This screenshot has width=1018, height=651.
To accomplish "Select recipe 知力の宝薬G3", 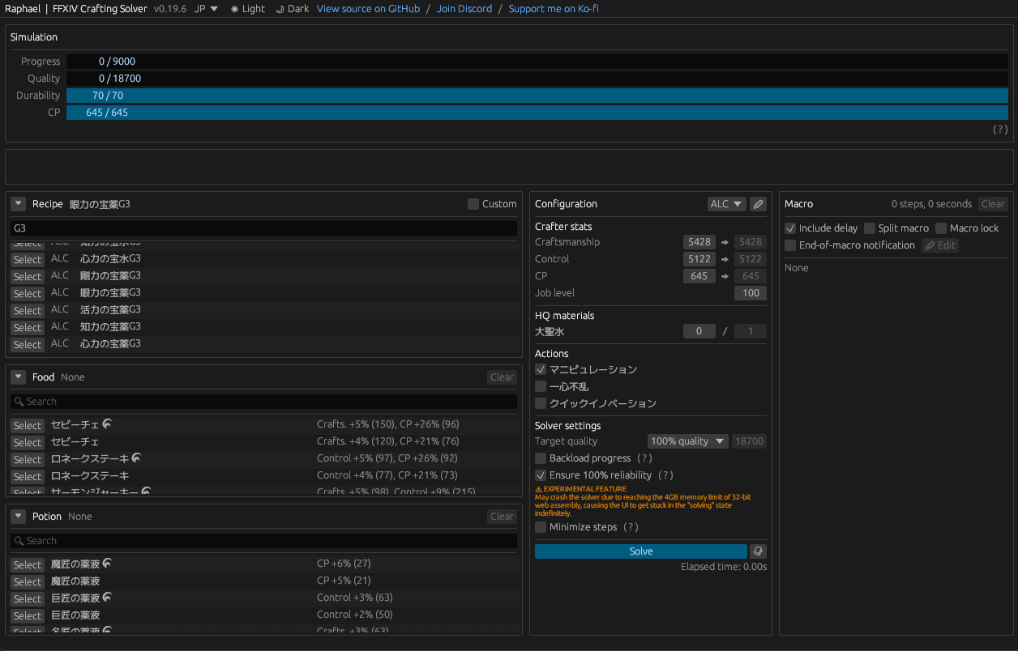I will (27, 327).
